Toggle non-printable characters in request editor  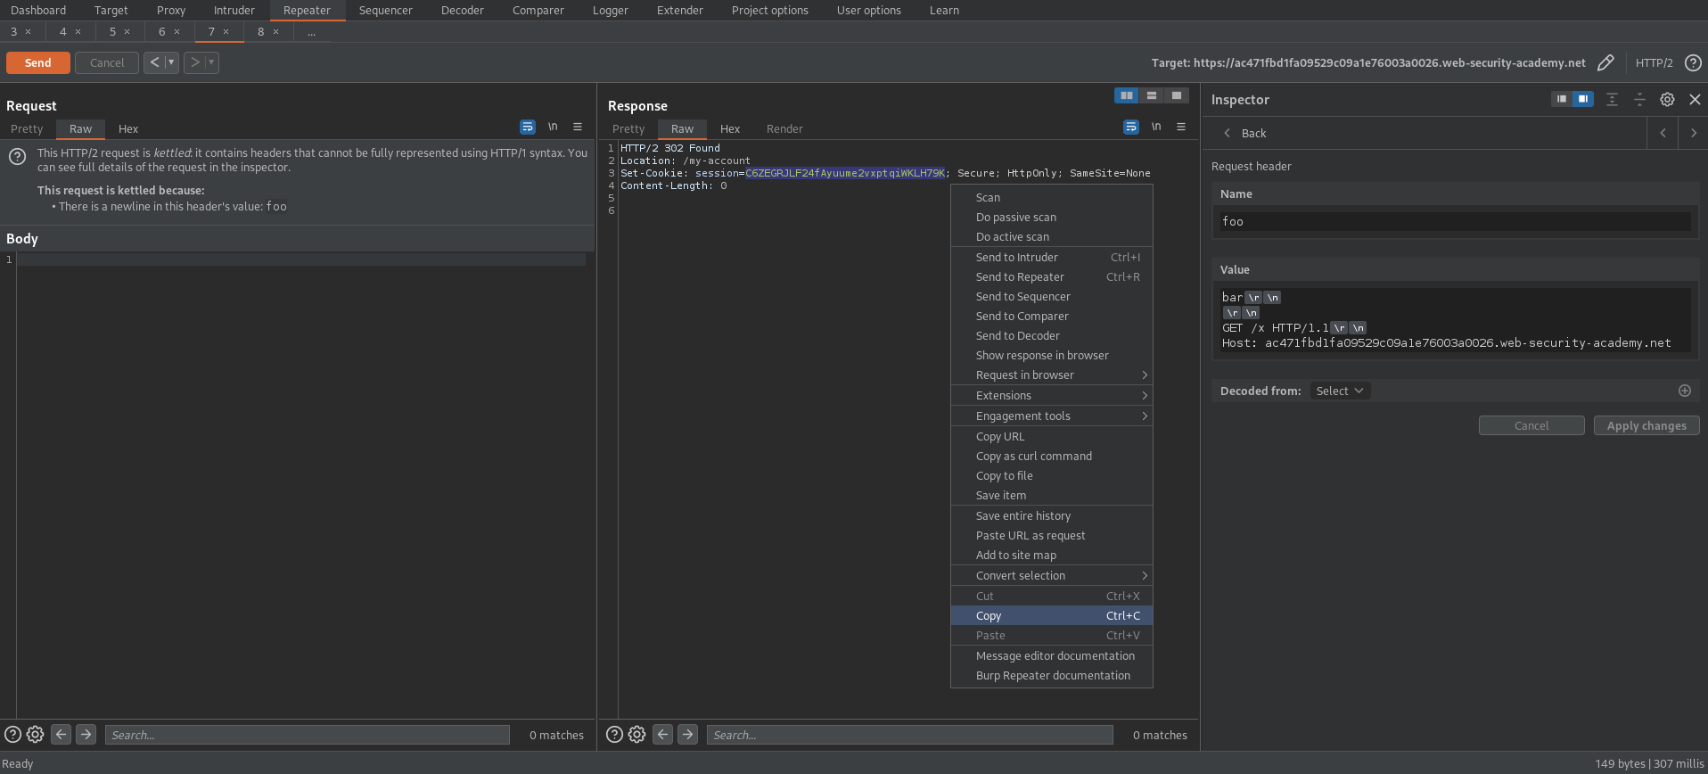tap(553, 127)
